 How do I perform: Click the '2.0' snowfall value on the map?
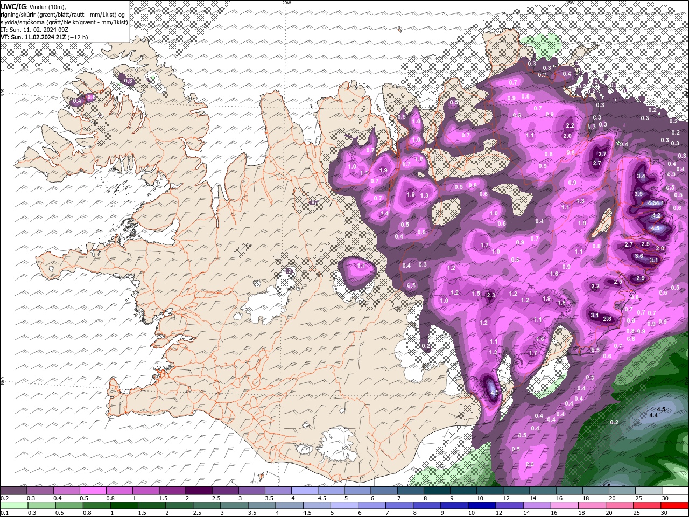[x=567, y=136]
